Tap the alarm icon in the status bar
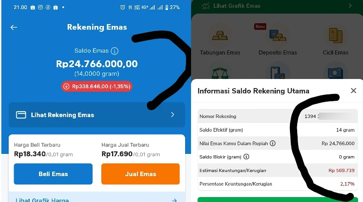This screenshot has width=363, height=202. pyautogui.click(x=123, y=7)
